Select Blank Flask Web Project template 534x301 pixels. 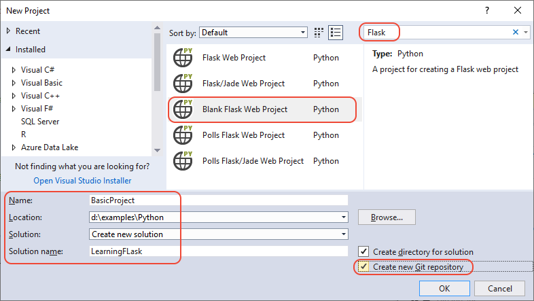(x=245, y=109)
